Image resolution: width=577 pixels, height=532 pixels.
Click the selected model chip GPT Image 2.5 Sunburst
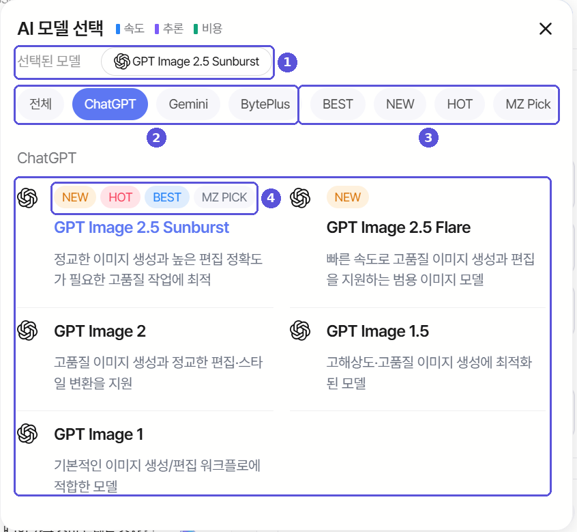pyautogui.click(x=187, y=61)
